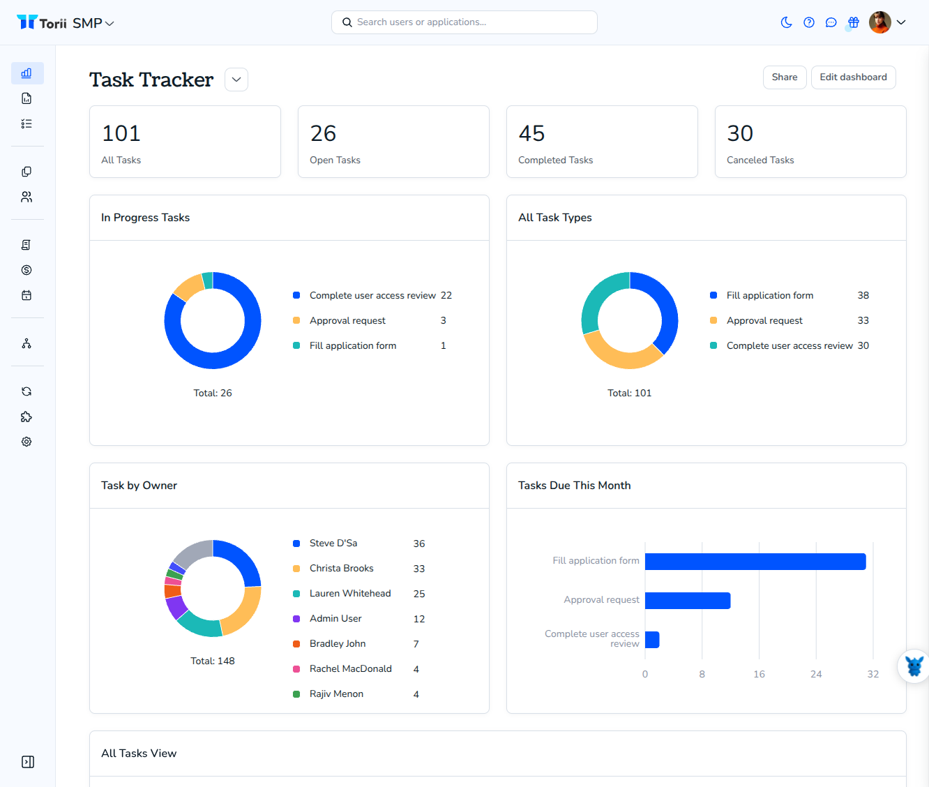Image resolution: width=929 pixels, height=787 pixels.
Task: Click the Edit dashboard button
Action: tap(854, 77)
